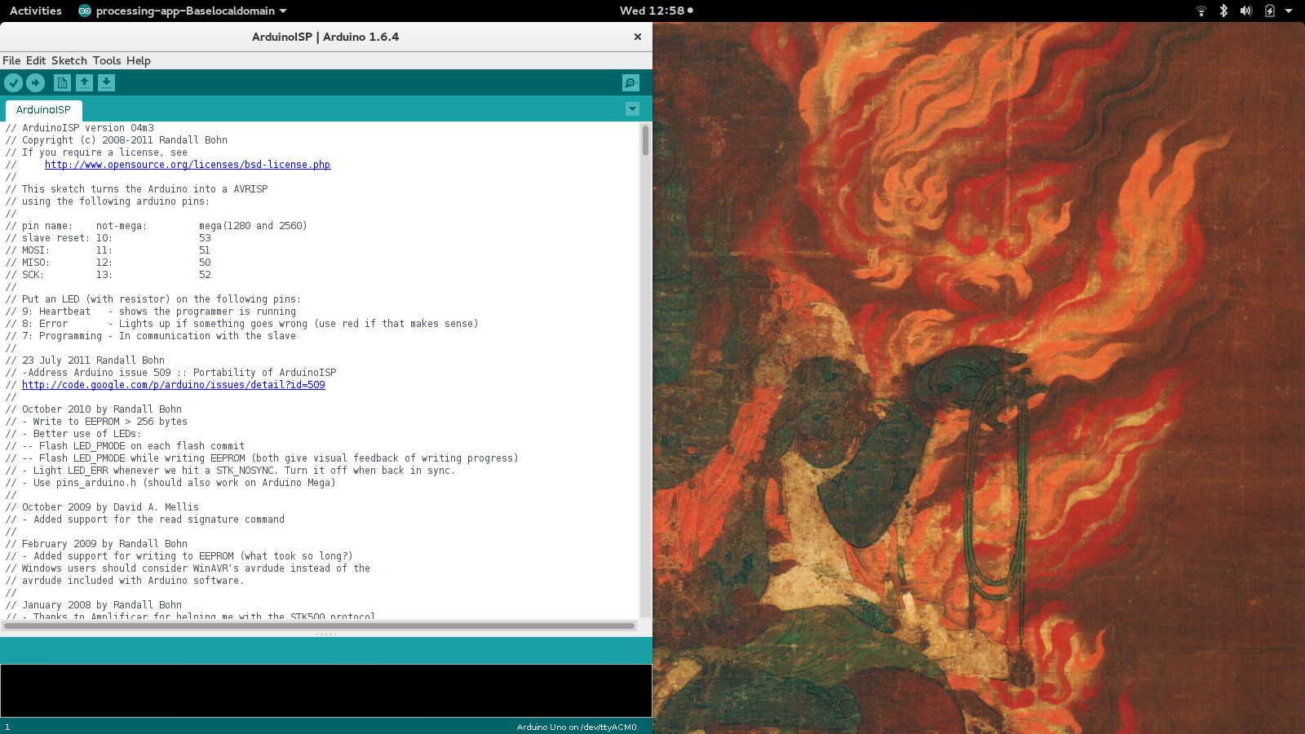Click the 'October 2009 by David A. Mellis' line
Image resolution: width=1305 pixels, height=734 pixels.
(x=103, y=507)
